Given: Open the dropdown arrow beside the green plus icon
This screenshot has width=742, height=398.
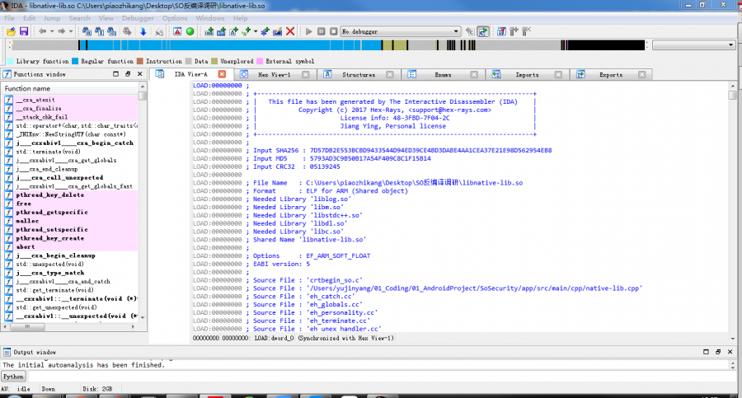Looking at the screenshot, I should pyautogui.click(x=256, y=31).
